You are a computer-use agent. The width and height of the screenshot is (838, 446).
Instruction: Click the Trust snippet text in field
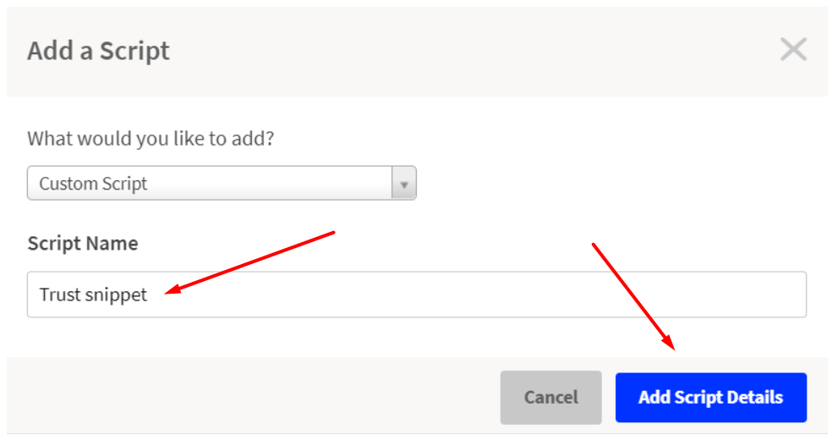click(93, 295)
